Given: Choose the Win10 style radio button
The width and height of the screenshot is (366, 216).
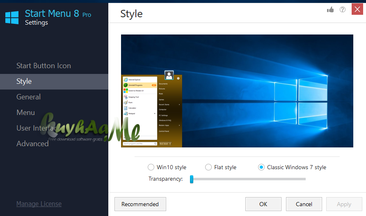Looking at the screenshot, I should [151, 167].
